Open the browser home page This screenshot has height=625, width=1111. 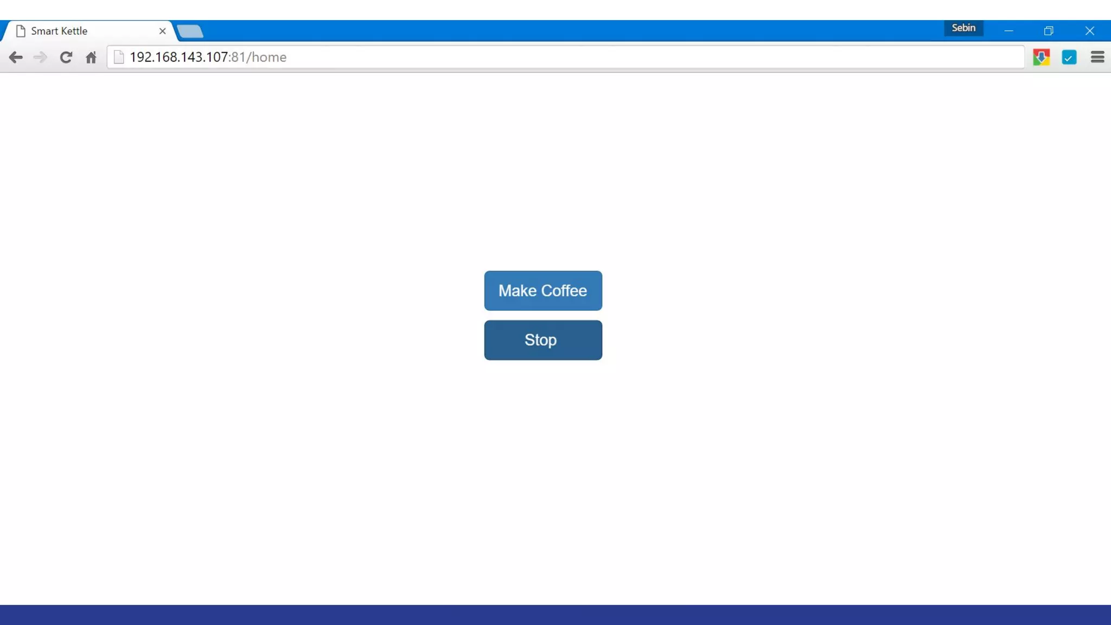pos(91,58)
